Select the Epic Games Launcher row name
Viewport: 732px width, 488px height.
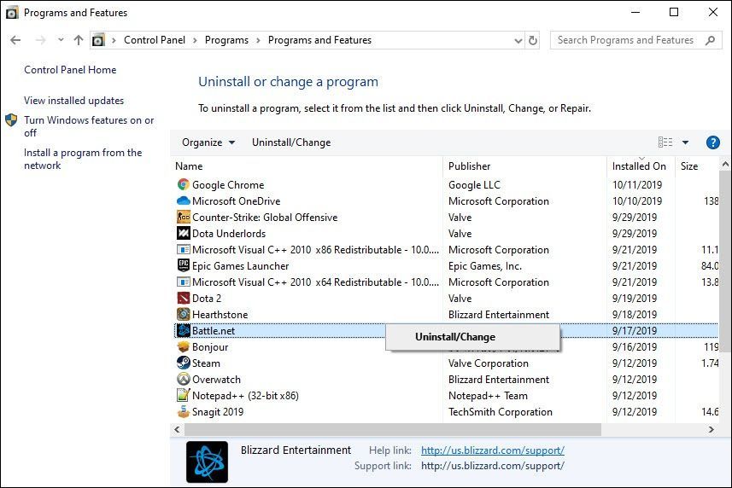coord(240,266)
